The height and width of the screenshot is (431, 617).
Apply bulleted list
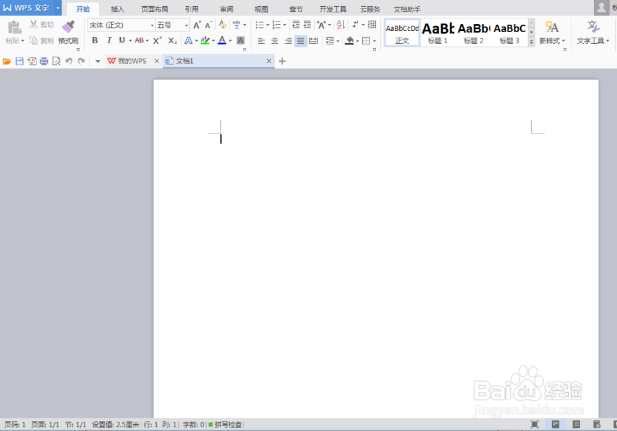pos(260,25)
